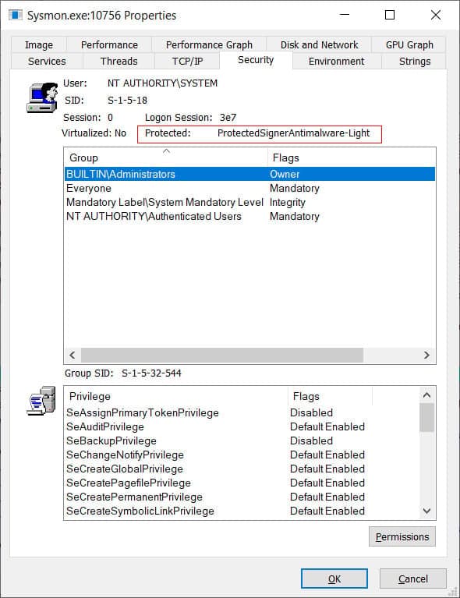Click the group list horizontal scrollbar thumb

222,355
